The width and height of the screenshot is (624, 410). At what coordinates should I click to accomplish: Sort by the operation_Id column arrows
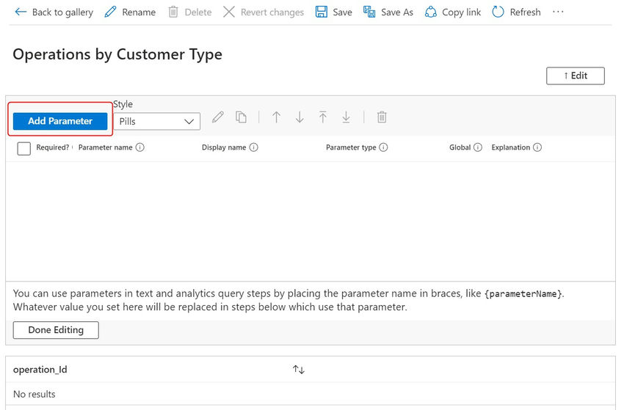(x=299, y=370)
